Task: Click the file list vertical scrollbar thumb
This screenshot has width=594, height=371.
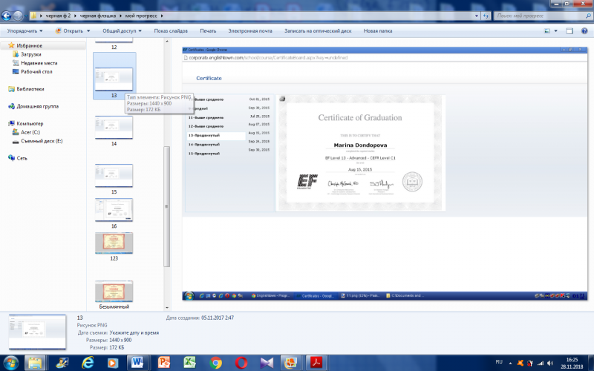Action: point(166,206)
